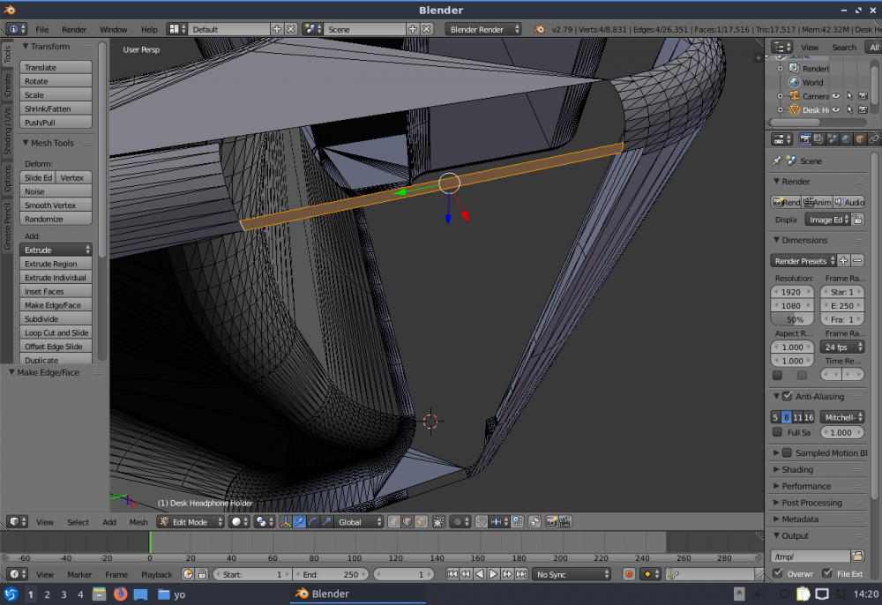This screenshot has width=882, height=605.
Task: Click the timeline play animation button
Action: point(493,574)
